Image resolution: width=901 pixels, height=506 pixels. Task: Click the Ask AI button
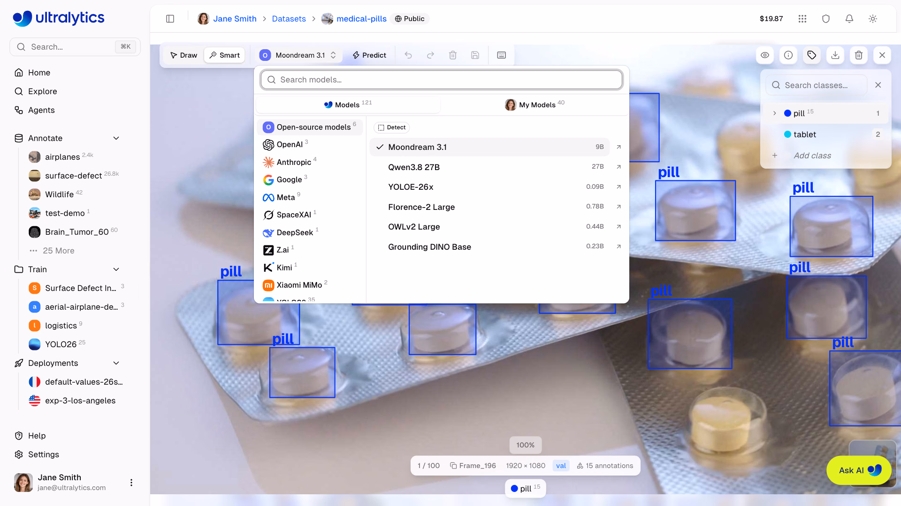[x=859, y=470]
